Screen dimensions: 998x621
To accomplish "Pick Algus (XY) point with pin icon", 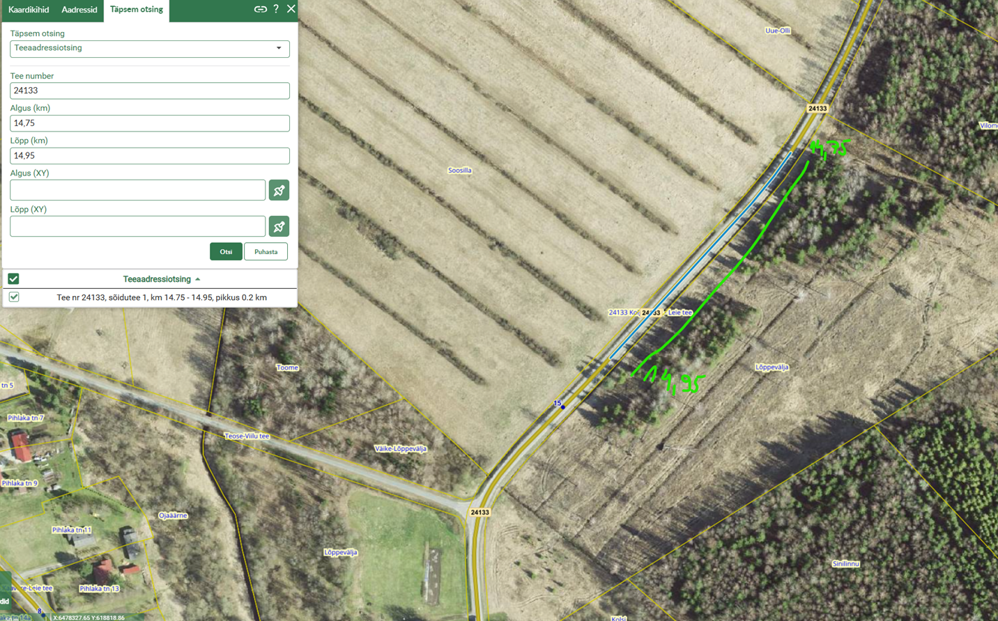I will coord(279,190).
